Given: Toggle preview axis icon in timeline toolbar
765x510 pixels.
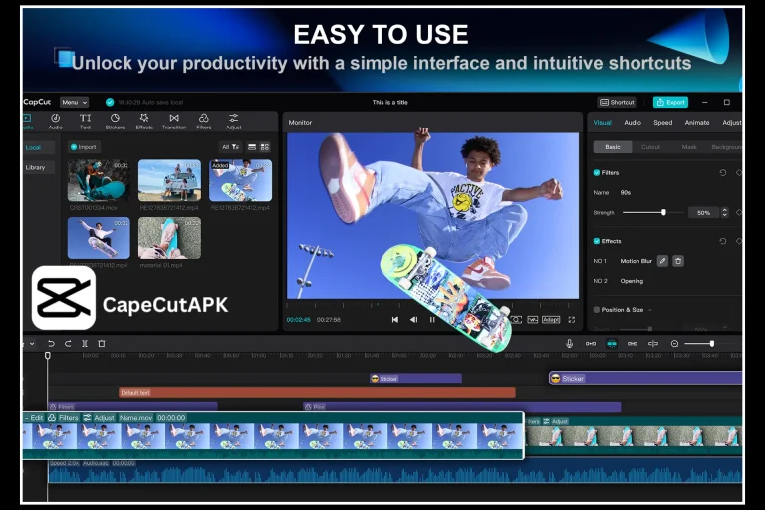Looking at the screenshot, I should (x=653, y=344).
